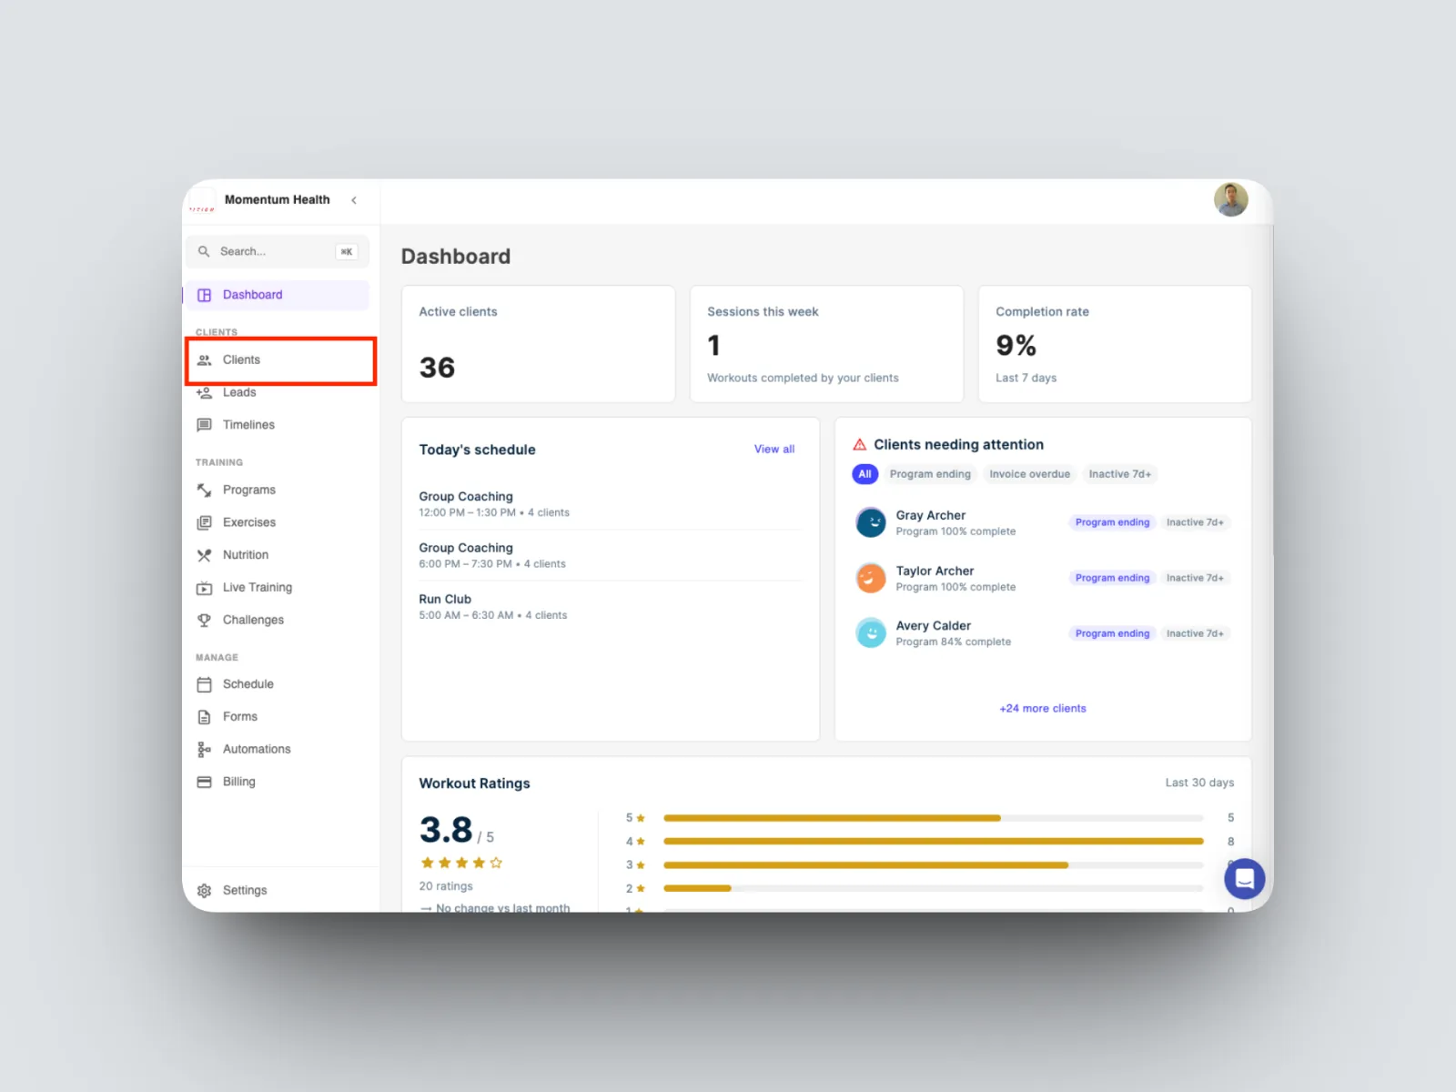Click +24 more clients link
This screenshot has height=1092, width=1456.
pos(1043,708)
